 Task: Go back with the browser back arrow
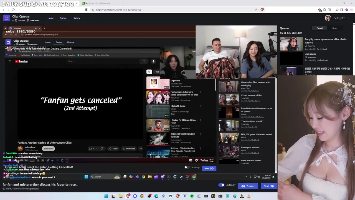click(x=4, y=10)
